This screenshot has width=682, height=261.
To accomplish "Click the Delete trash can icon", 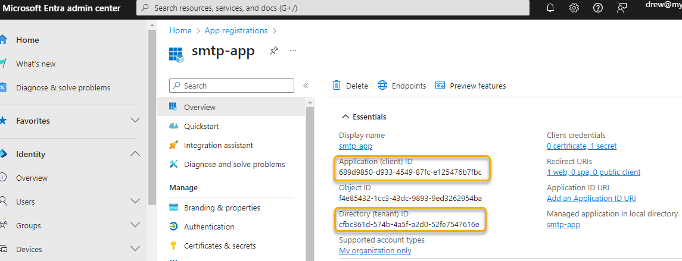I will 336,86.
